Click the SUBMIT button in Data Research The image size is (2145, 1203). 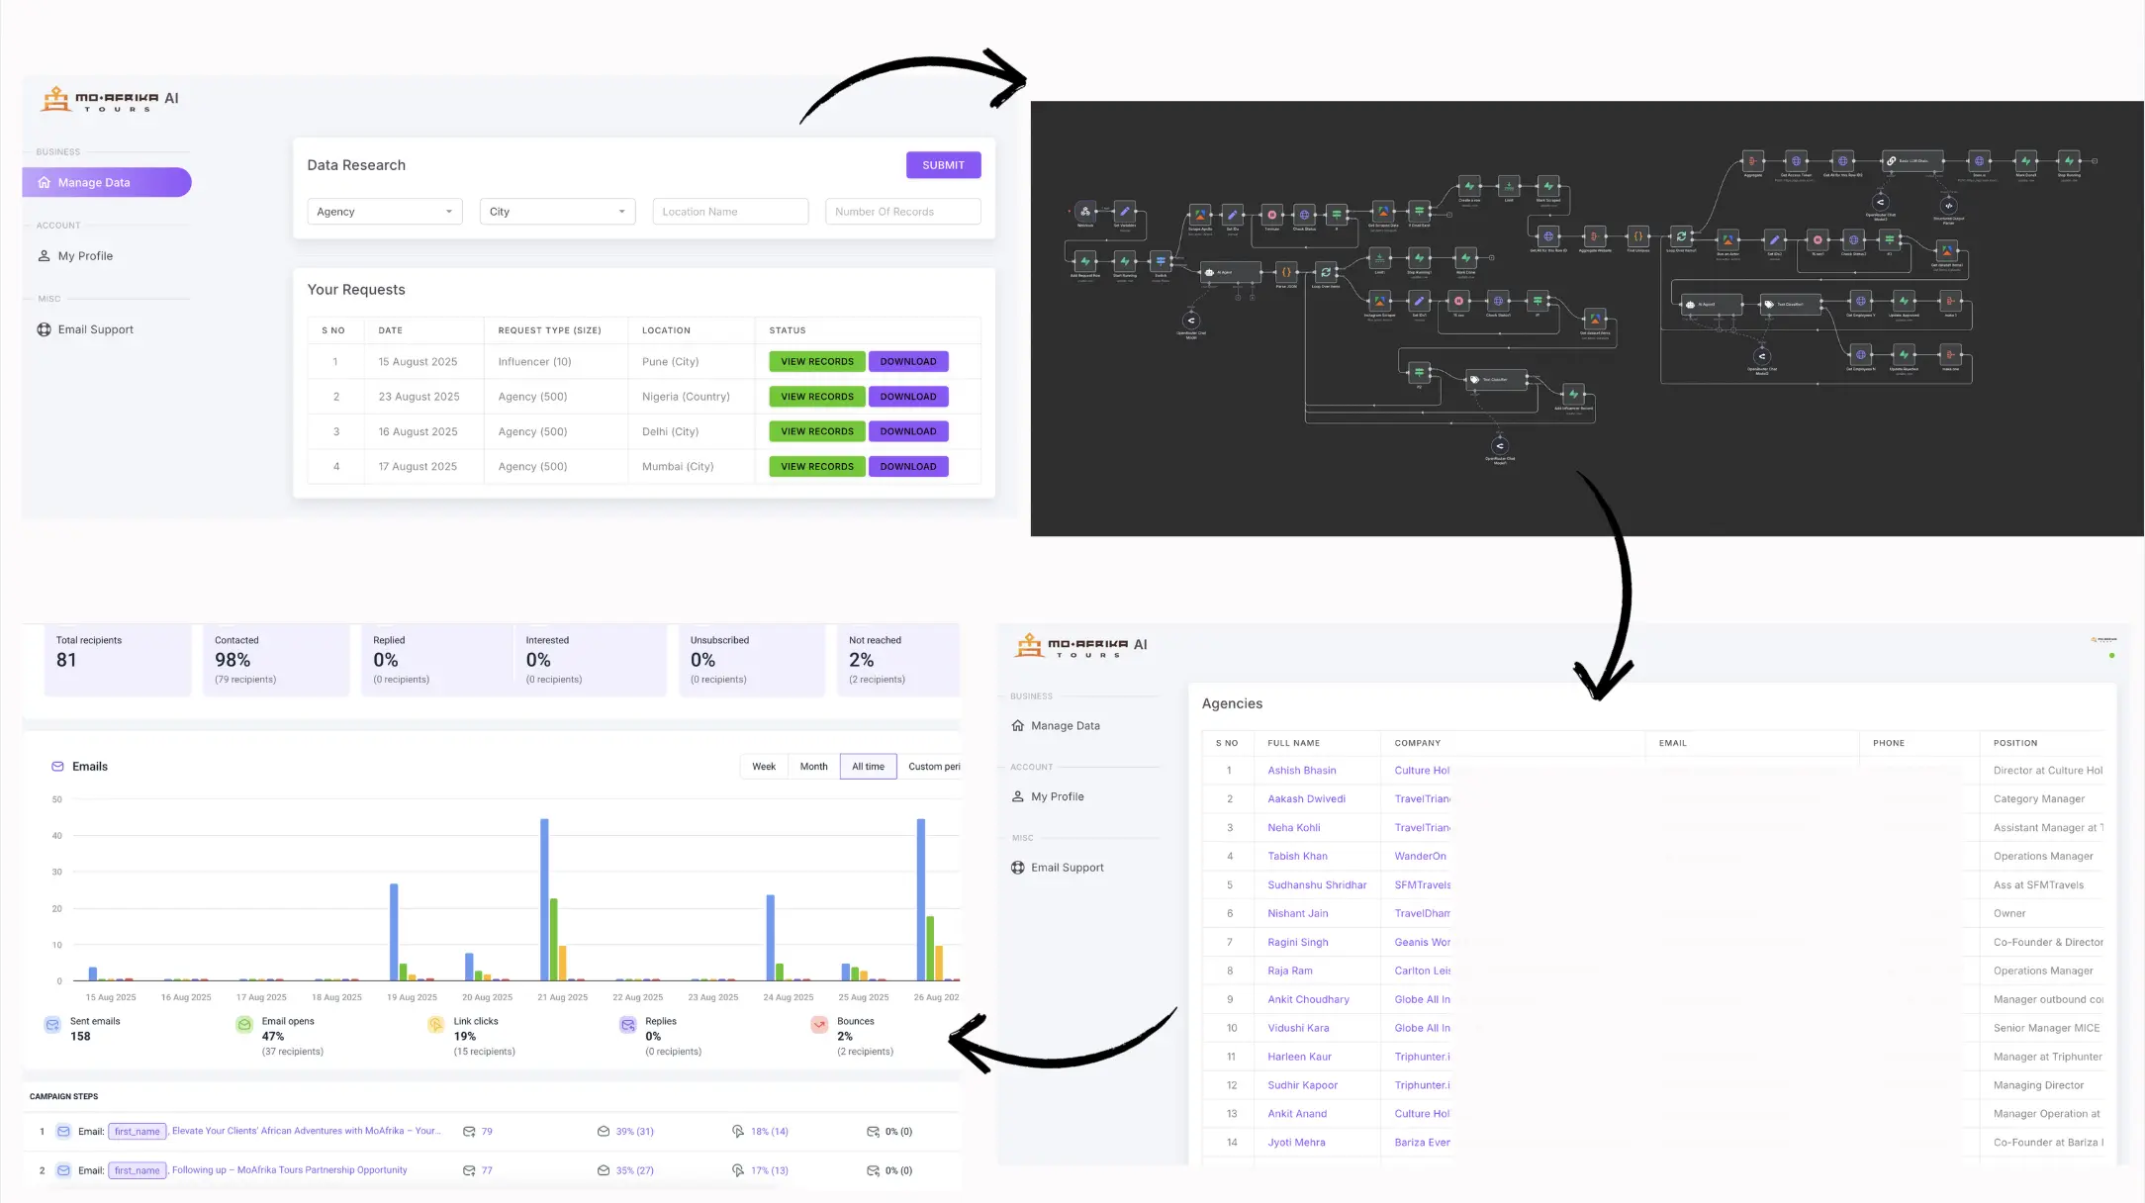coord(943,165)
